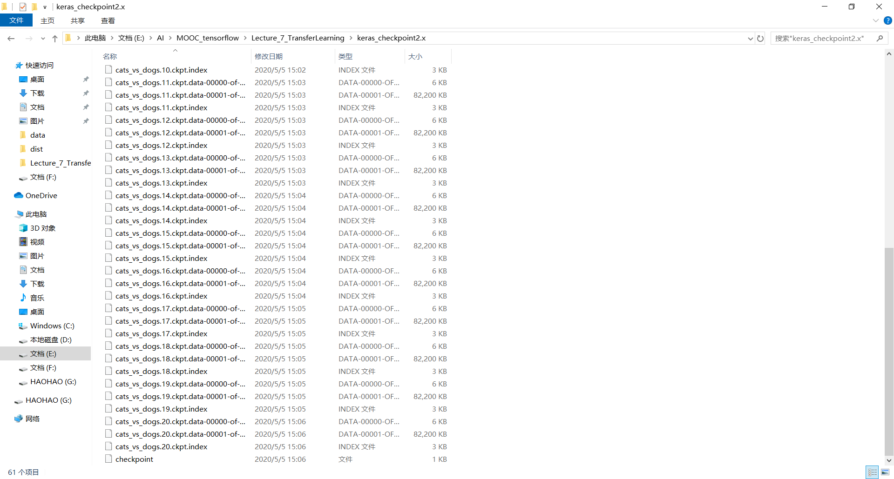
Task: Select file cats_vs_dogs.10.ckpt.index
Action: [161, 70]
